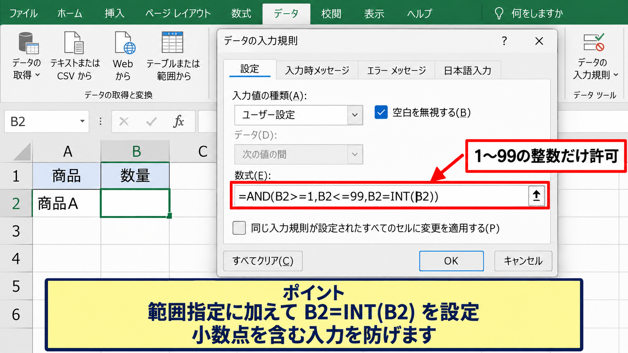Click the OK button

coord(451,261)
